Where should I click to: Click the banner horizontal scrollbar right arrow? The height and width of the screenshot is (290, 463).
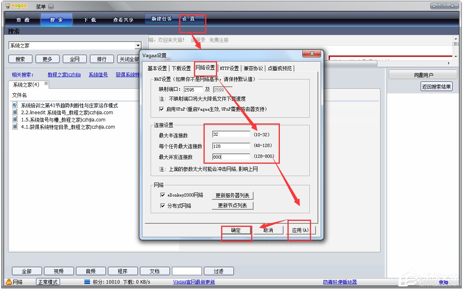coord(449,63)
